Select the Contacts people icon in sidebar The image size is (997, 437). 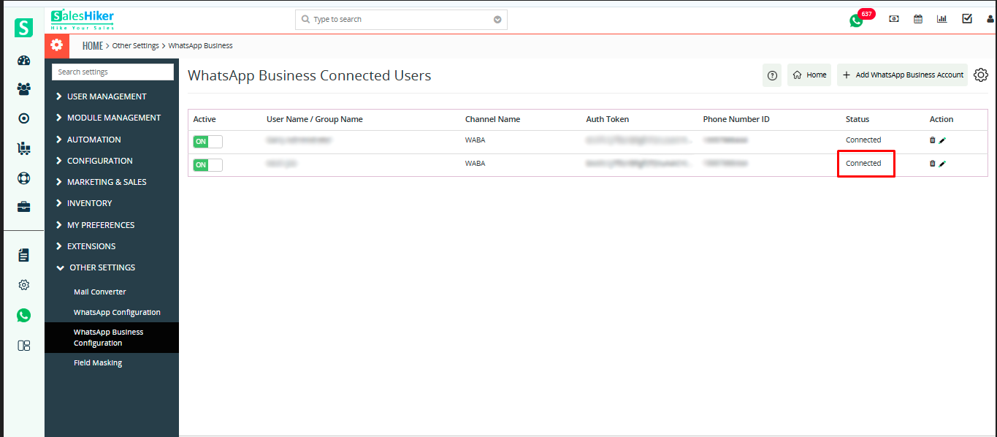(x=23, y=88)
